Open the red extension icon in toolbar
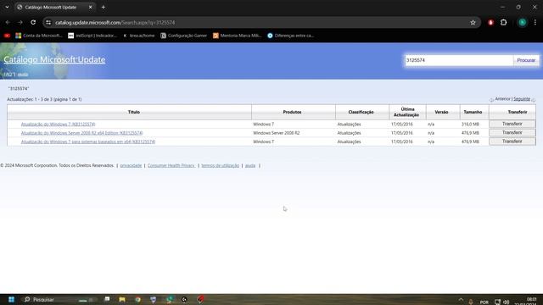This screenshot has height=305, width=543. coord(490,23)
